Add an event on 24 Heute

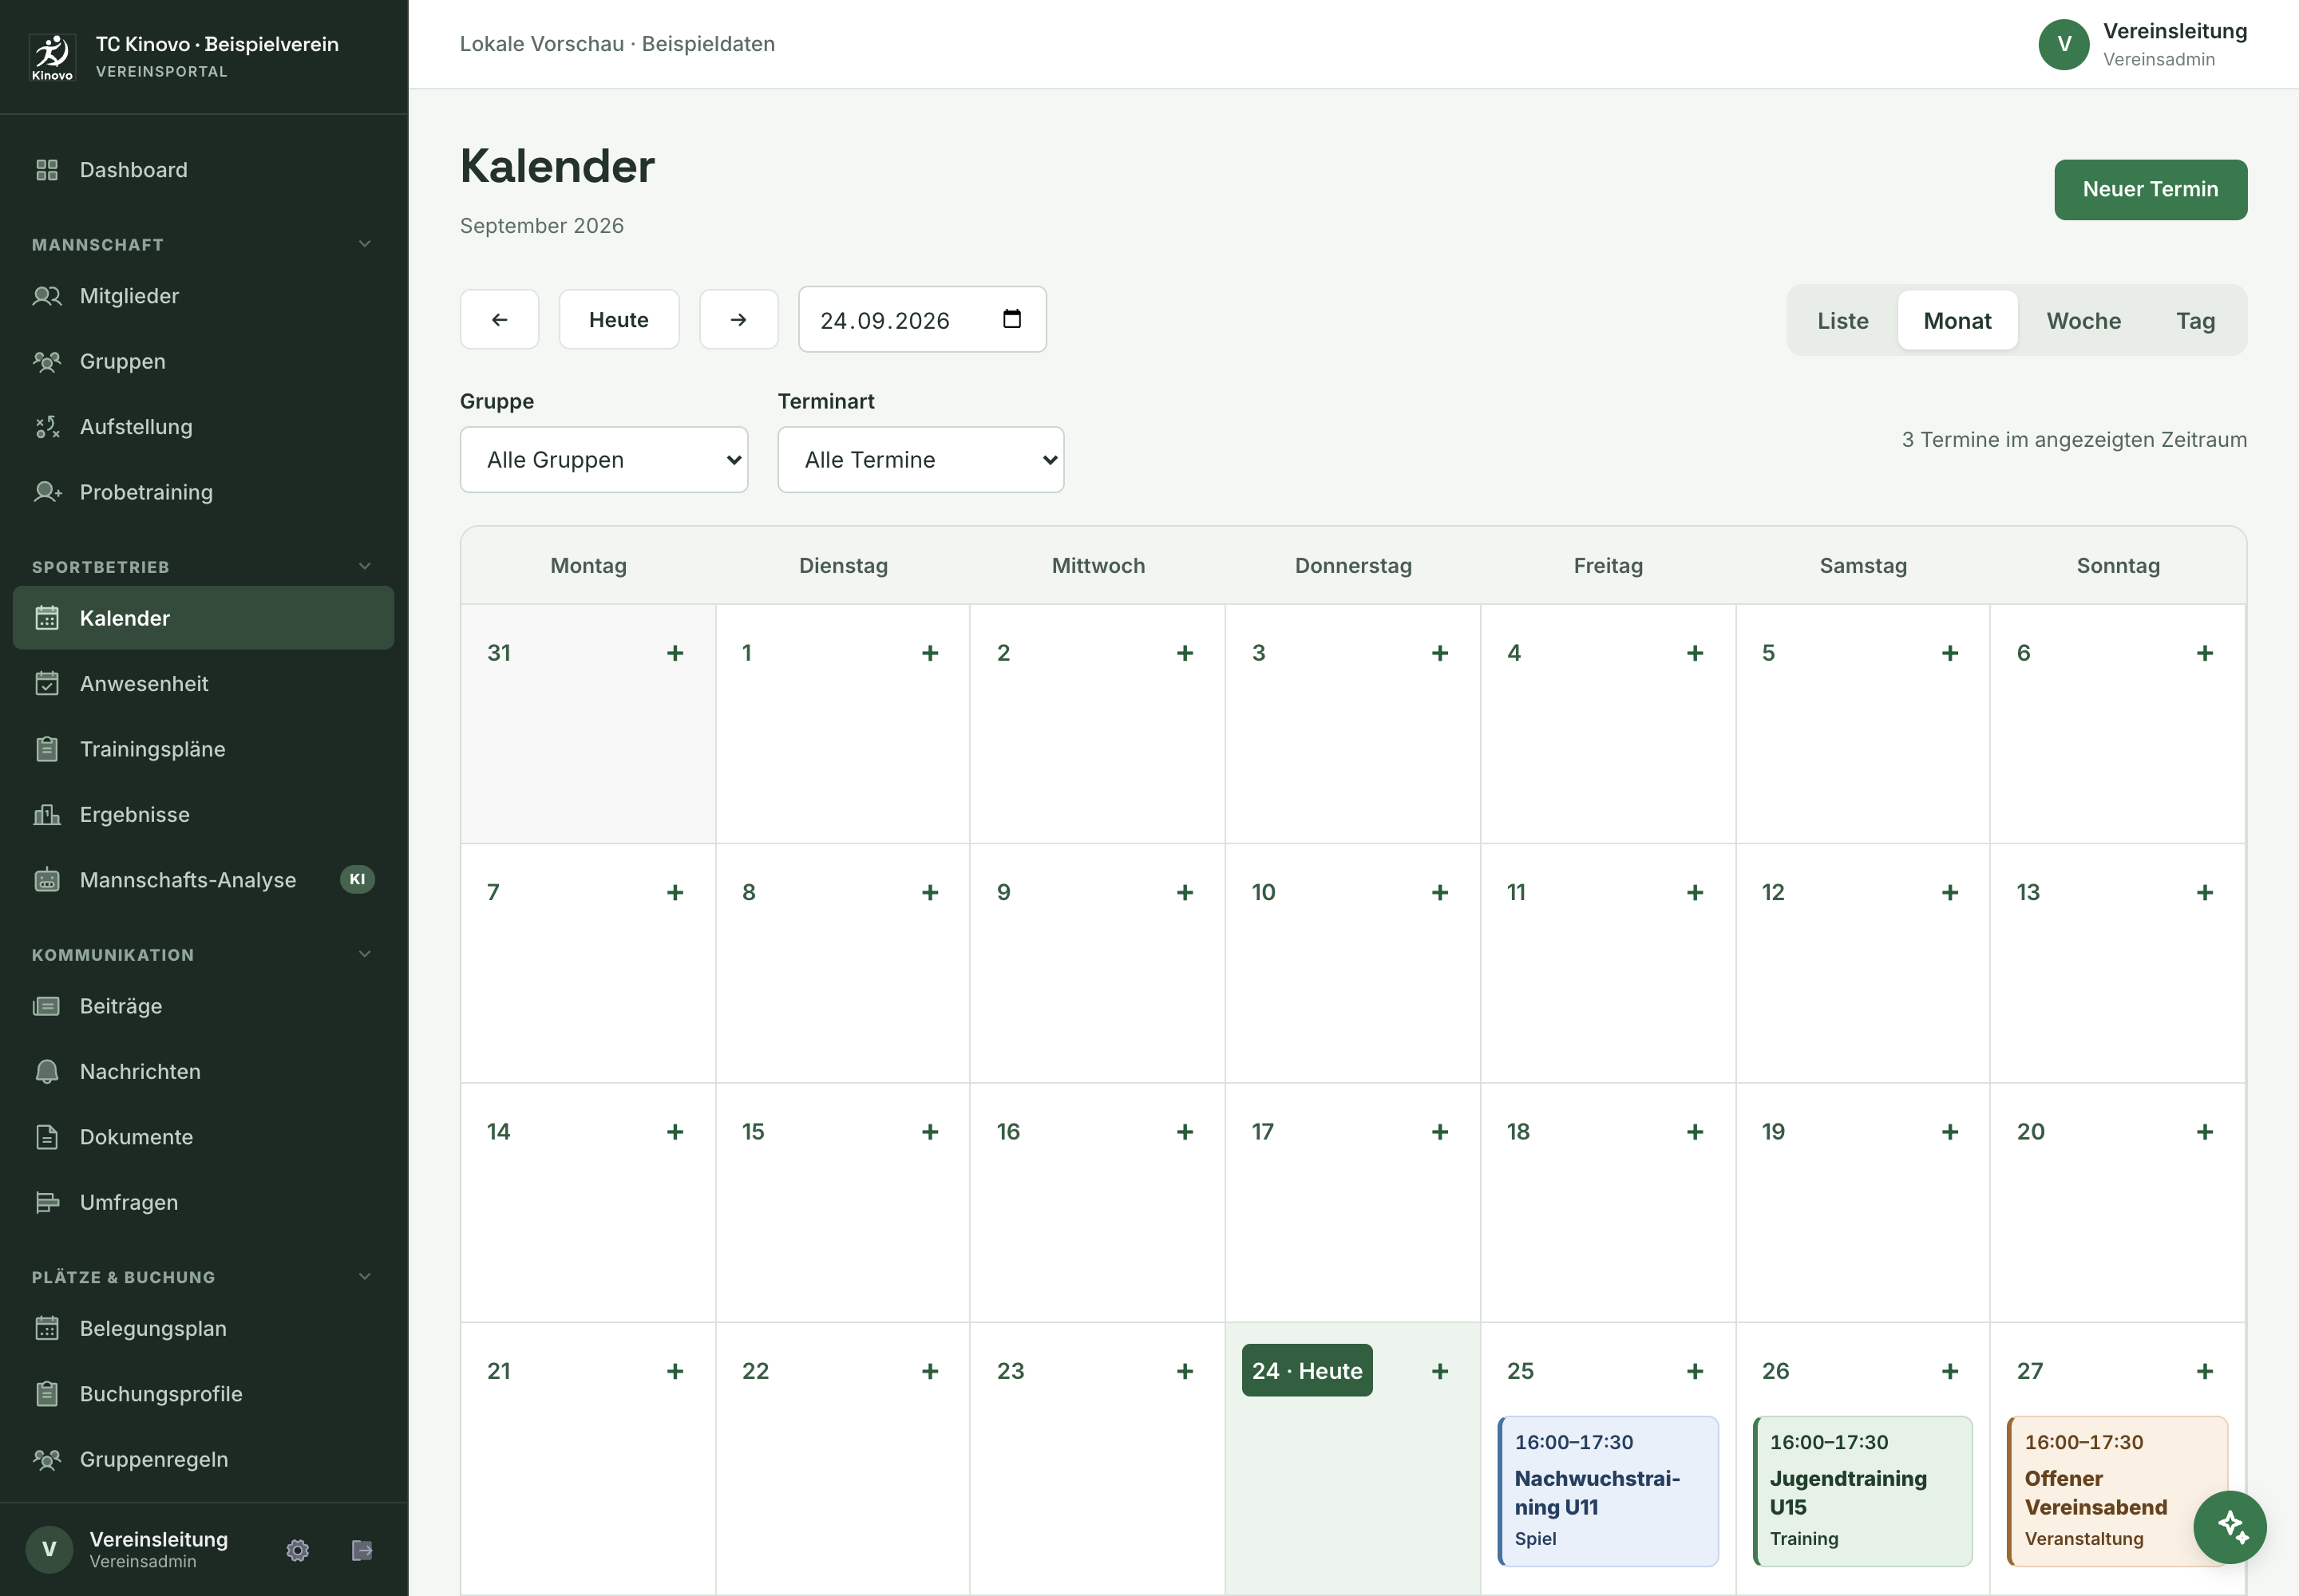click(x=1439, y=1371)
